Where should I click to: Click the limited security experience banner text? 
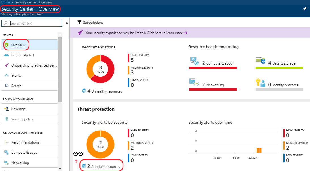[x=134, y=33]
